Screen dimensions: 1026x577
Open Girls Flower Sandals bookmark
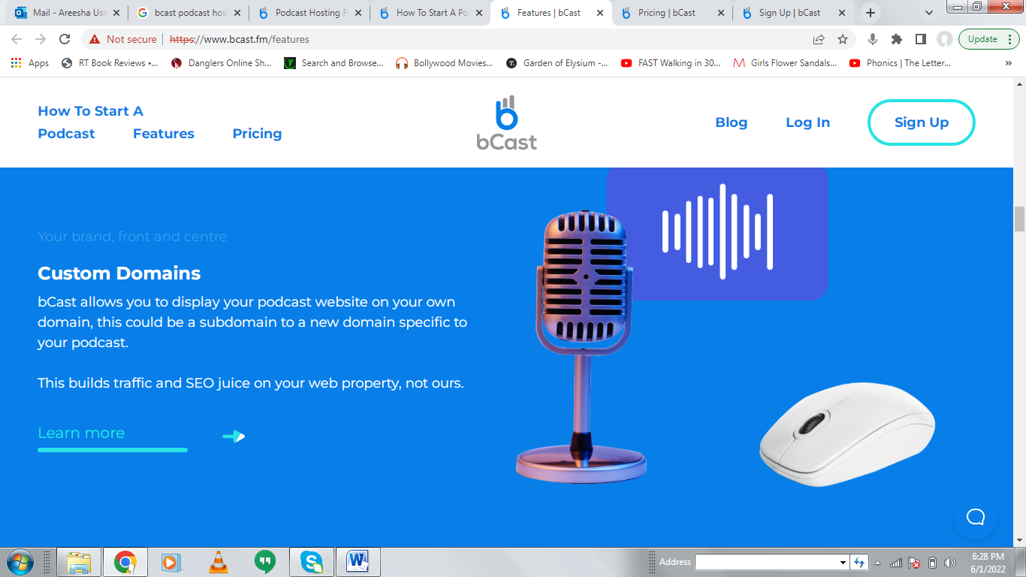[x=785, y=63]
